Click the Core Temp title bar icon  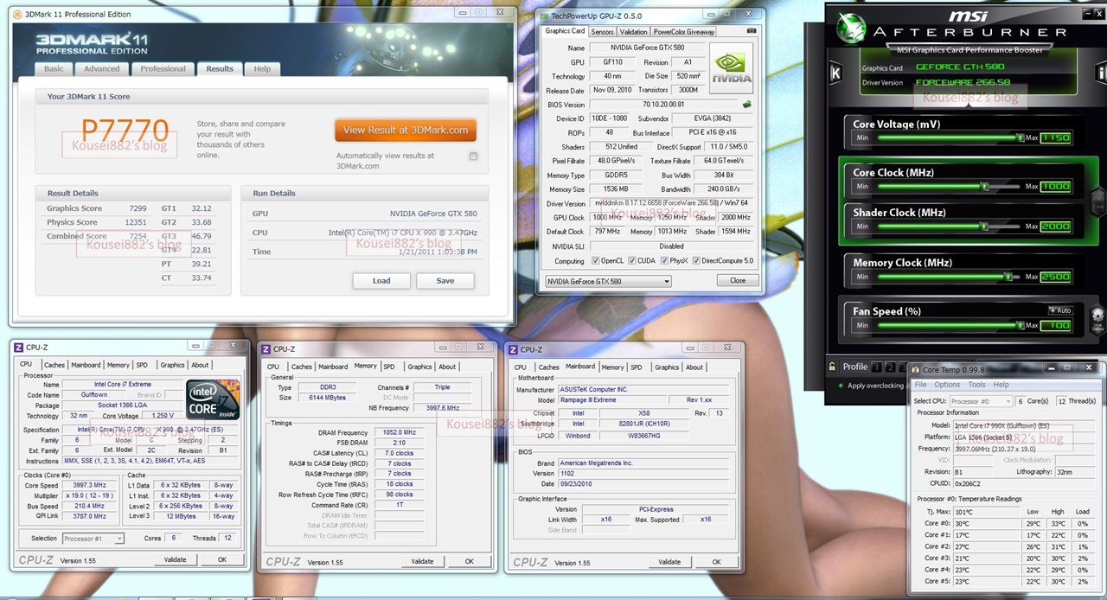pos(917,369)
